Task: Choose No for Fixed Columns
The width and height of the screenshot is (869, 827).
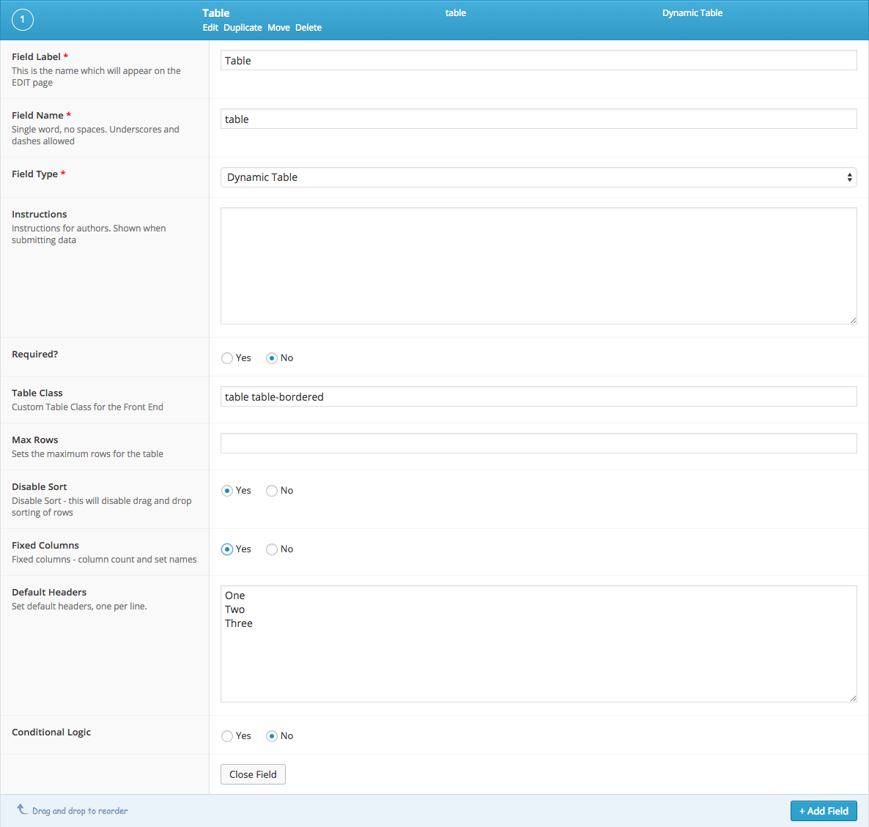Action: click(272, 549)
